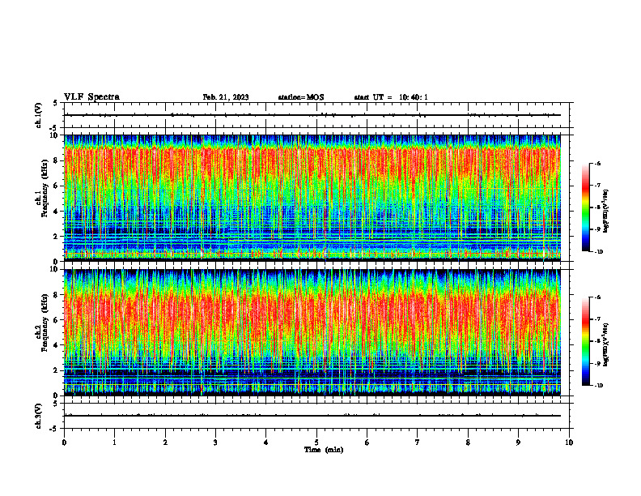
Task: Click the ch.1 spectrogram panel
Action: [x=312, y=198]
